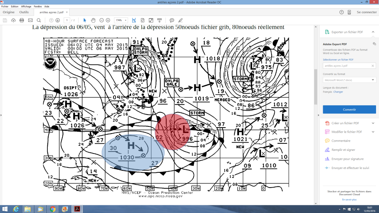This screenshot has width=379, height=213.
Task: Open the Windows Start menu
Action: 5,209
